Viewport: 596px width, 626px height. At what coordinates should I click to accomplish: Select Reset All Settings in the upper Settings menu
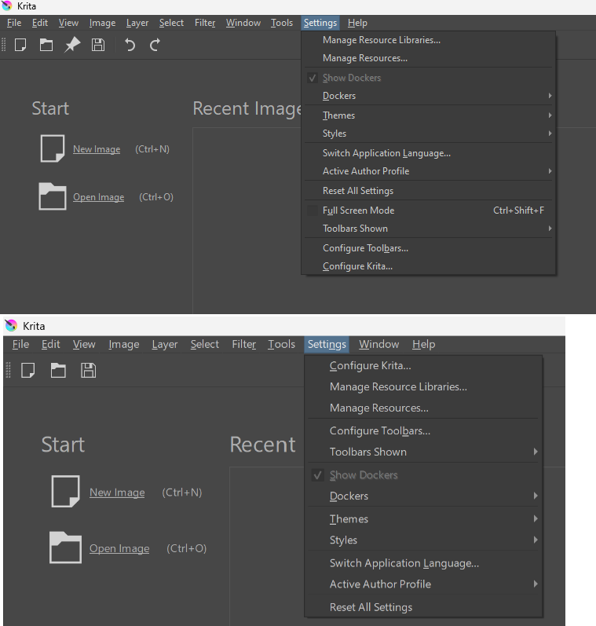pyautogui.click(x=358, y=191)
